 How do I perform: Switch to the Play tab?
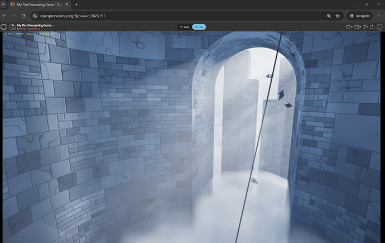pos(199,27)
